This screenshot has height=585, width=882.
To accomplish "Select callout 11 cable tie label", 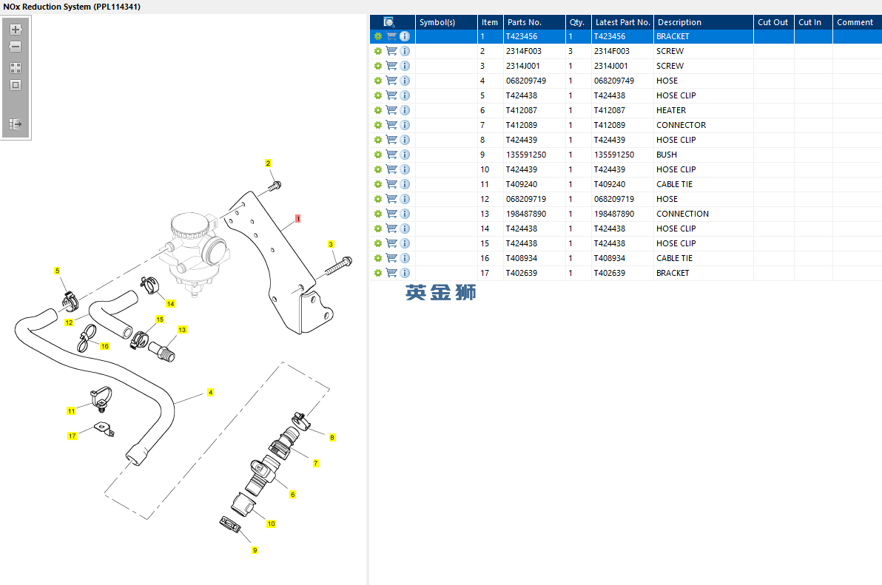I will tap(72, 410).
